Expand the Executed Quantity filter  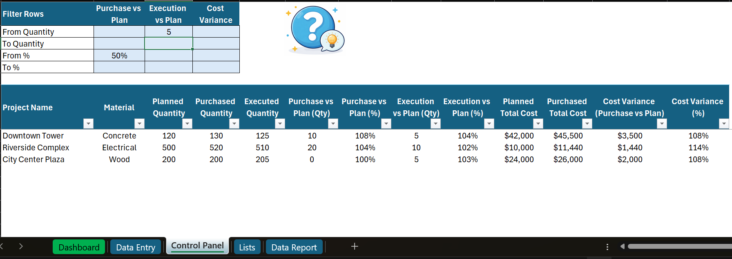280,124
